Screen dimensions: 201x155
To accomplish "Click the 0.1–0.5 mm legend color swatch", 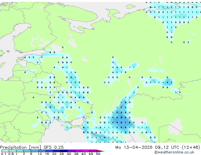I will pos(5,151).
